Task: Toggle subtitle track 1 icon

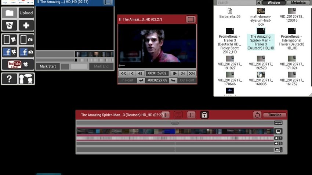Action: pyautogui.click(x=278, y=150)
